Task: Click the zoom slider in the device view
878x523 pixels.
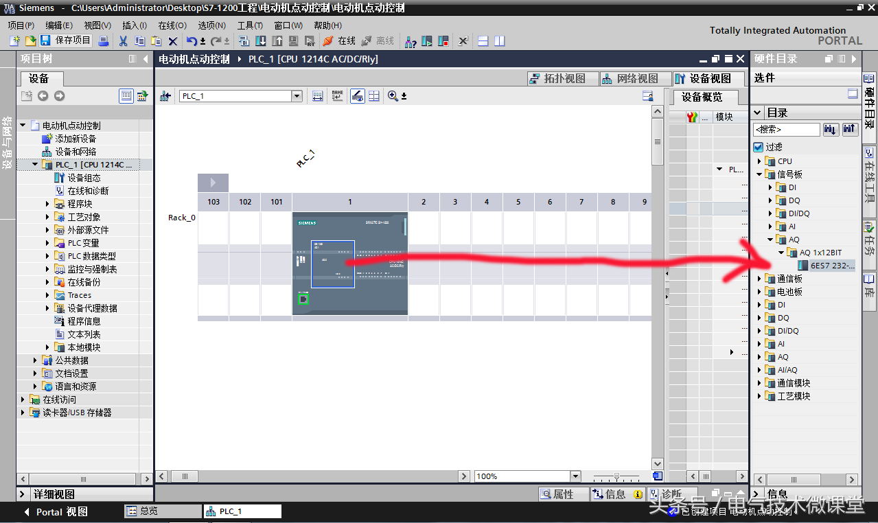Action: click(x=617, y=476)
